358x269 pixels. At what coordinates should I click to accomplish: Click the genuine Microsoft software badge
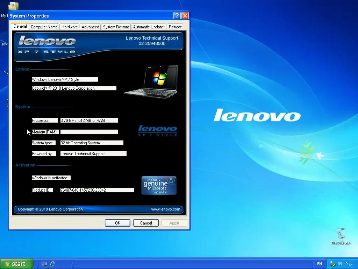pyautogui.click(x=159, y=185)
